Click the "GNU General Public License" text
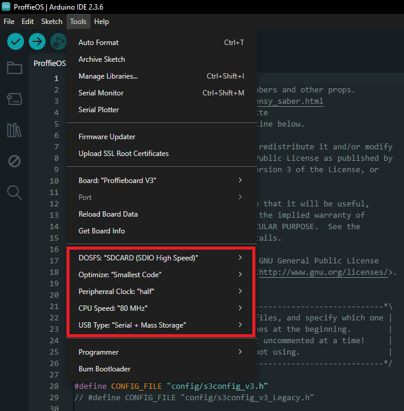This screenshot has width=404, height=411. [319, 260]
